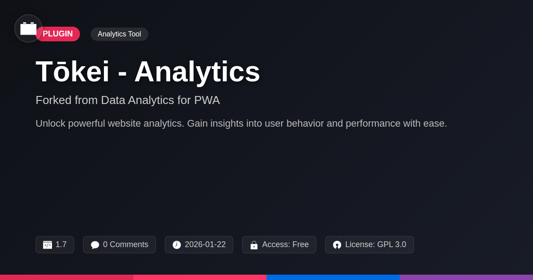Click the speech bubble comments icon

click(95, 245)
